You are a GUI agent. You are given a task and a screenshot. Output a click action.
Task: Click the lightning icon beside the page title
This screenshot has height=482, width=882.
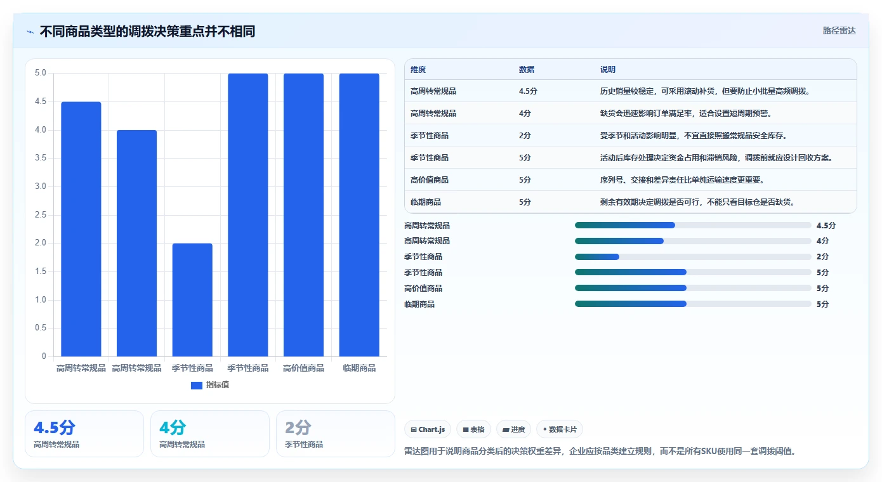point(30,32)
